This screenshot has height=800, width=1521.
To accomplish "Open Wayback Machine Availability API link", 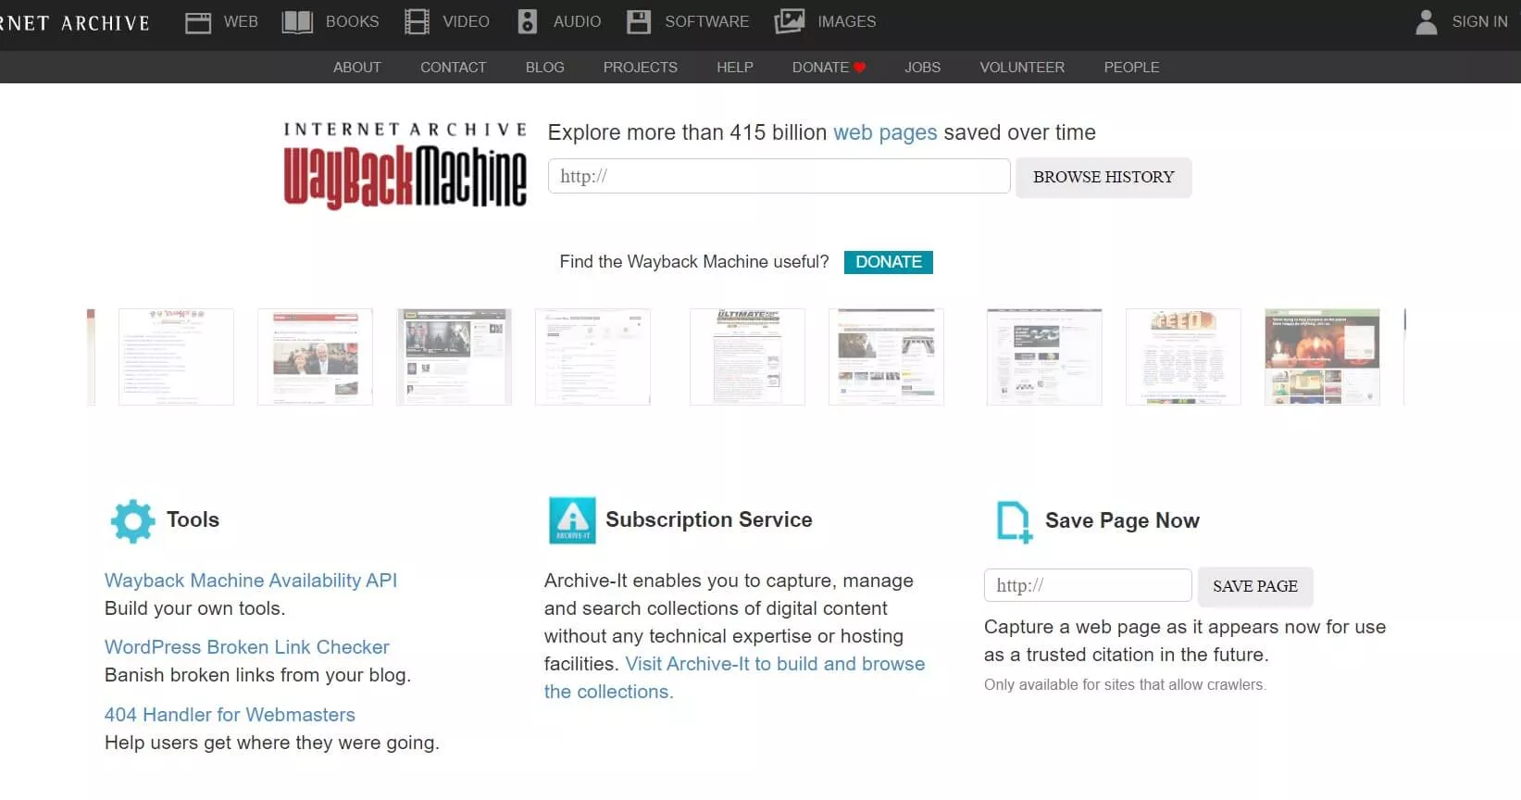I will (x=251, y=581).
